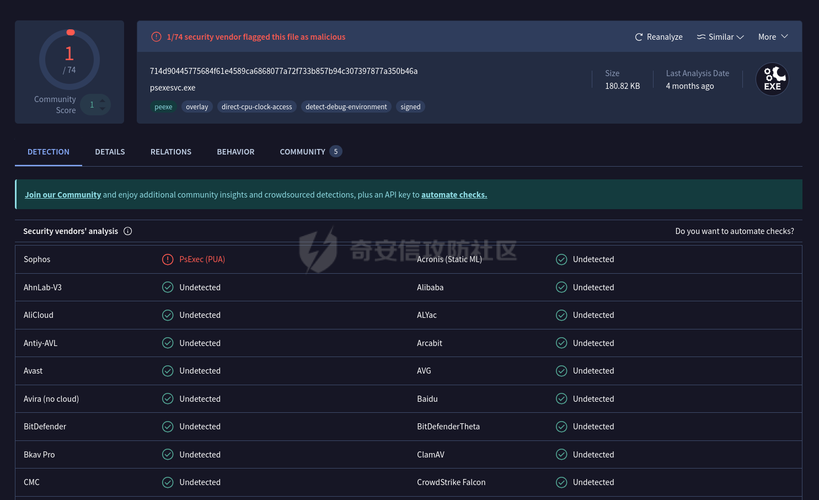This screenshot has width=819, height=500.
Task: Click the Undetected result for Bkav Pro
Action: (x=200, y=455)
